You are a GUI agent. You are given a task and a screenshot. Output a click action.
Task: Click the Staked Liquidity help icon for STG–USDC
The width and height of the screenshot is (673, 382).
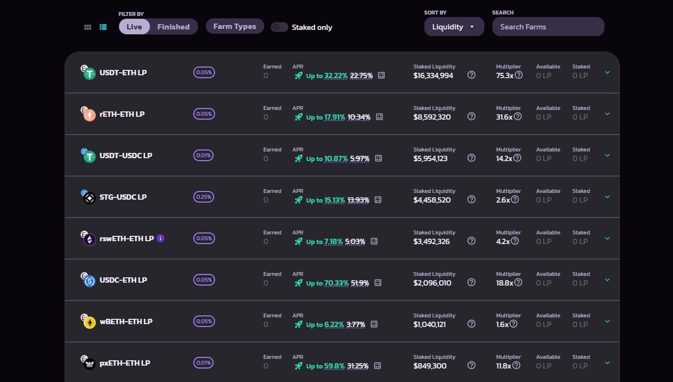471,199
